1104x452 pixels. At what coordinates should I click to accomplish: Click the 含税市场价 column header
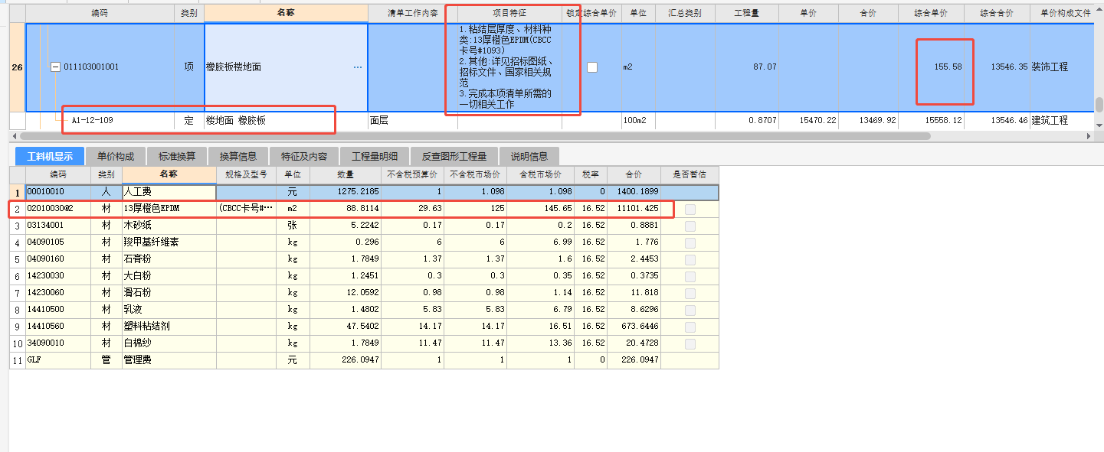coord(540,175)
